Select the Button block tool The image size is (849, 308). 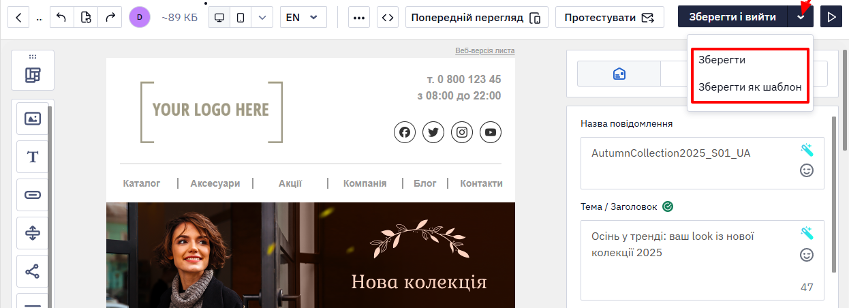tap(33, 195)
